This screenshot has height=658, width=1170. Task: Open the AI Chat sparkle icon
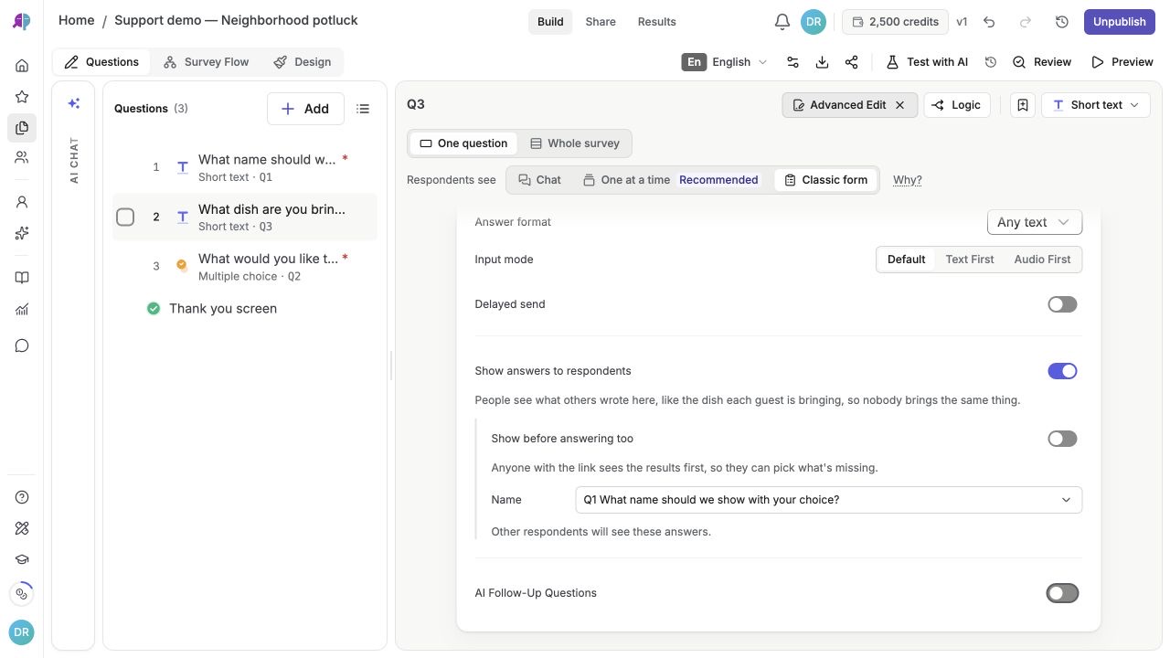[74, 103]
